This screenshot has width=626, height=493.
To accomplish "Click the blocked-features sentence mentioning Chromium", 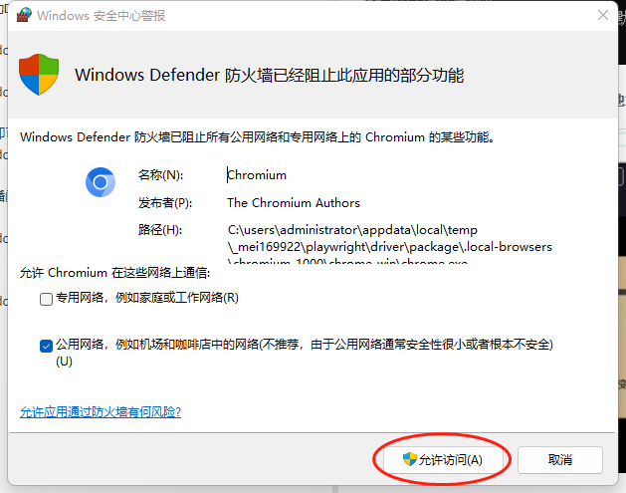I will pyautogui.click(x=257, y=137).
